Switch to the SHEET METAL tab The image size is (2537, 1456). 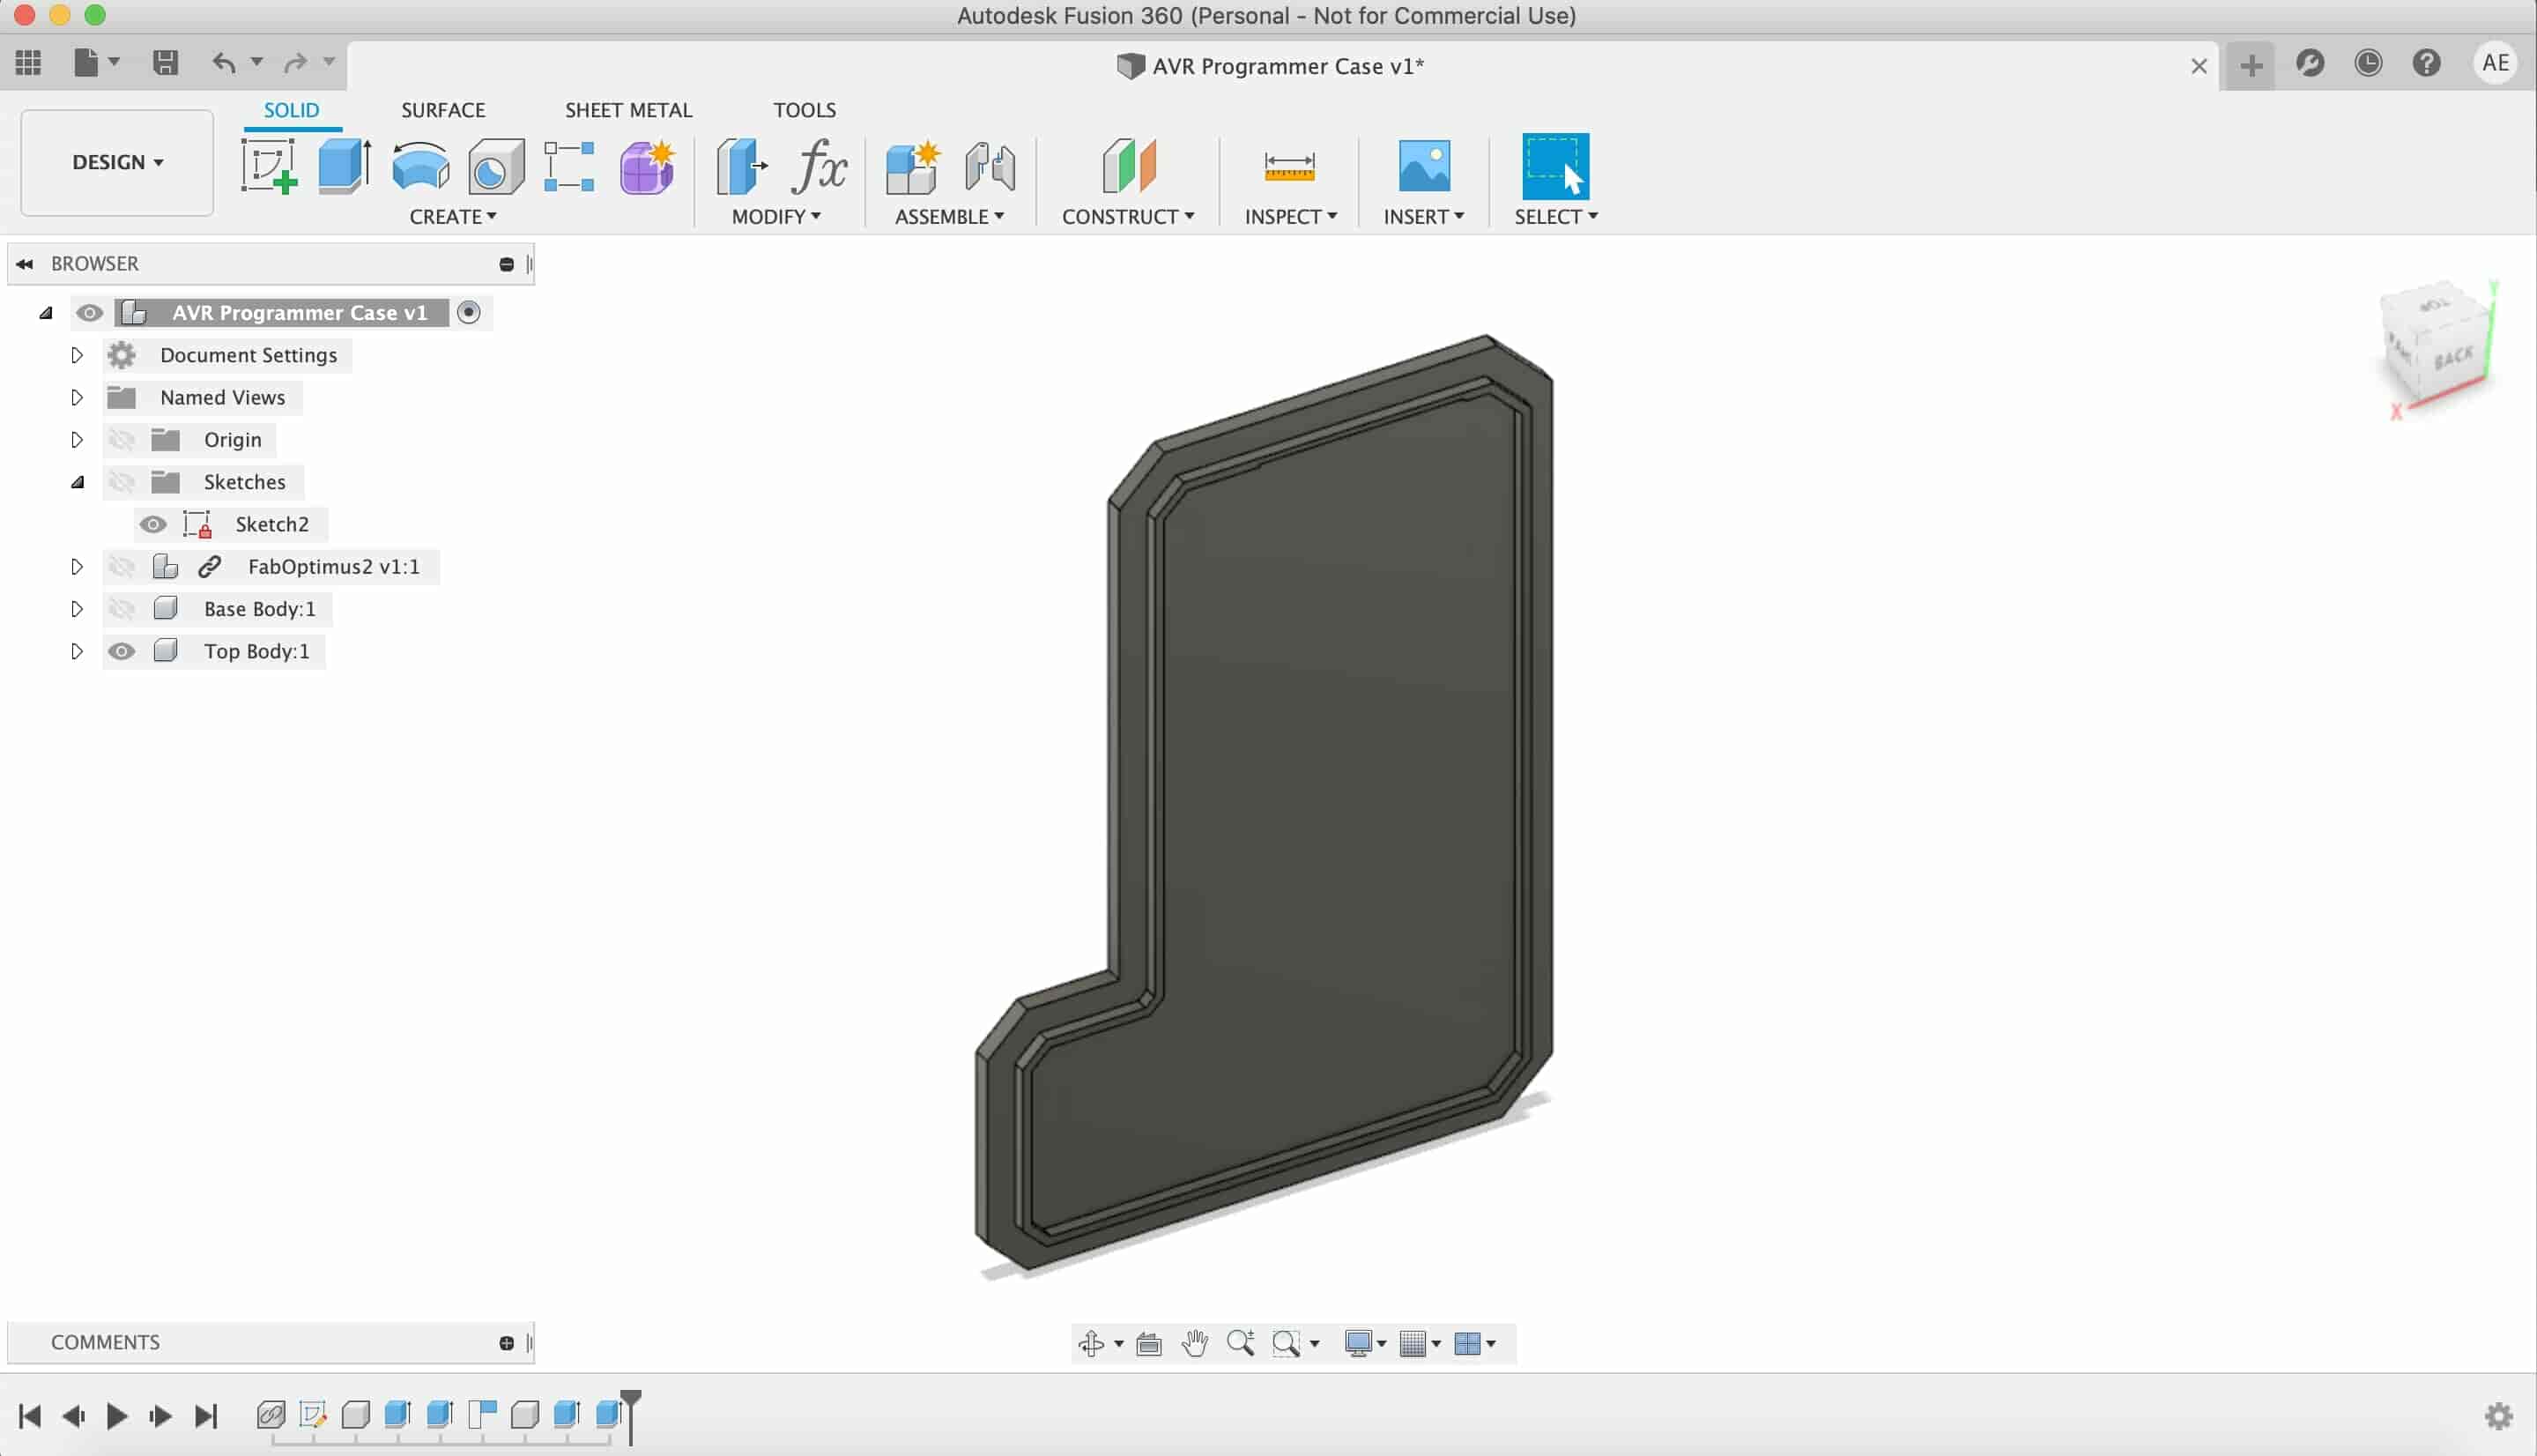pos(629,110)
